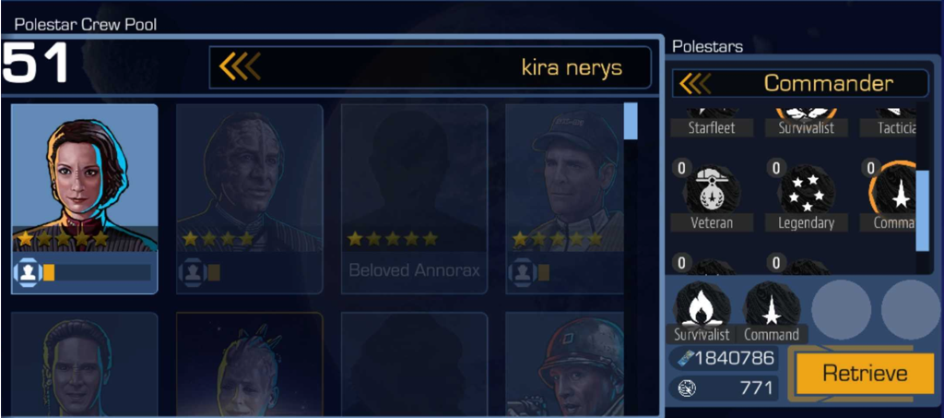Image resolution: width=944 pixels, height=418 pixels.
Task: Select the crew card with baseball cap
Action: [x=564, y=198]
